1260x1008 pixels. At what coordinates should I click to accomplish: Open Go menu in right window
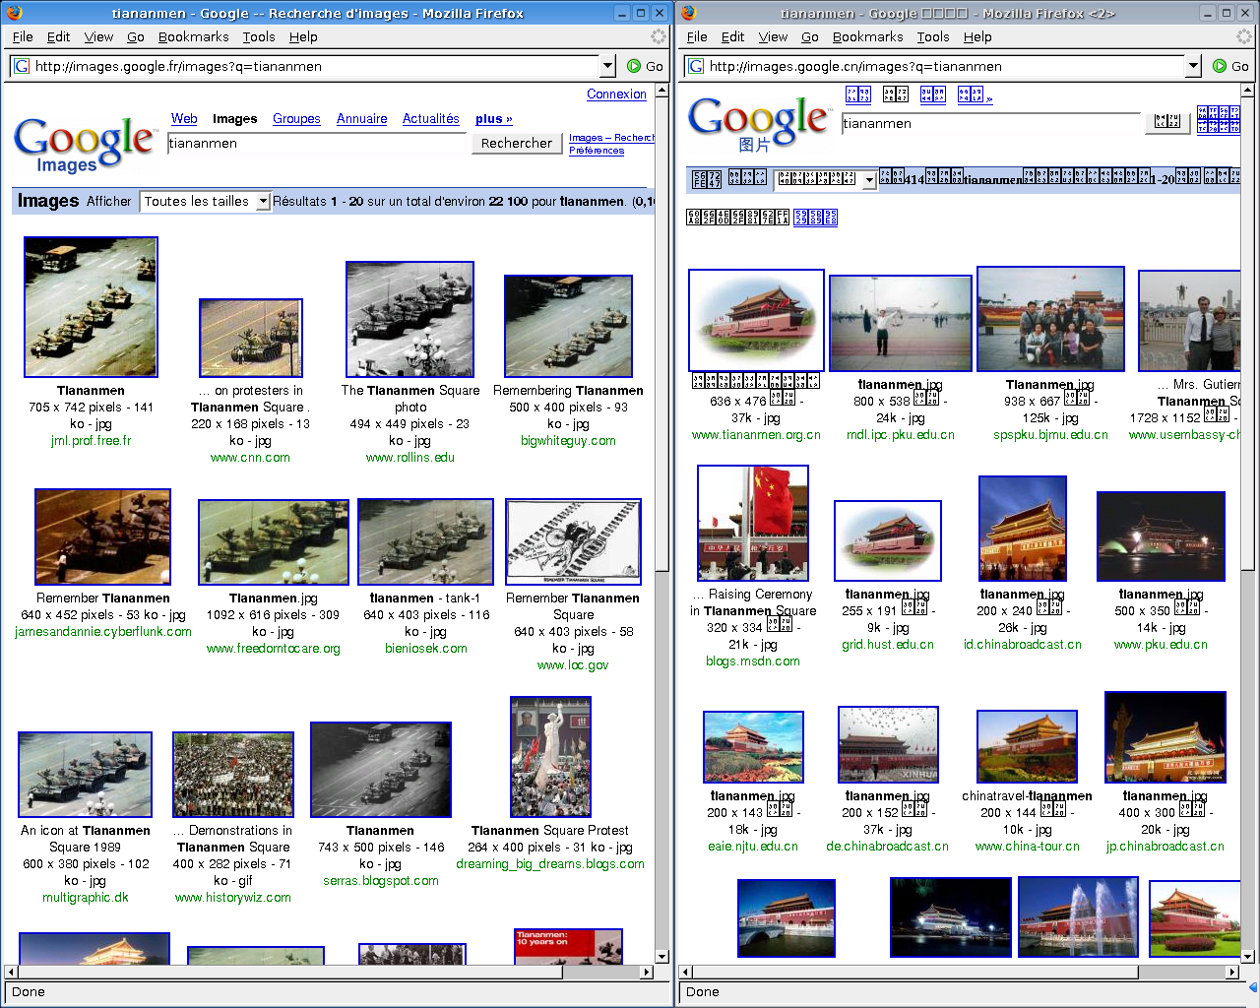point(810,36)
